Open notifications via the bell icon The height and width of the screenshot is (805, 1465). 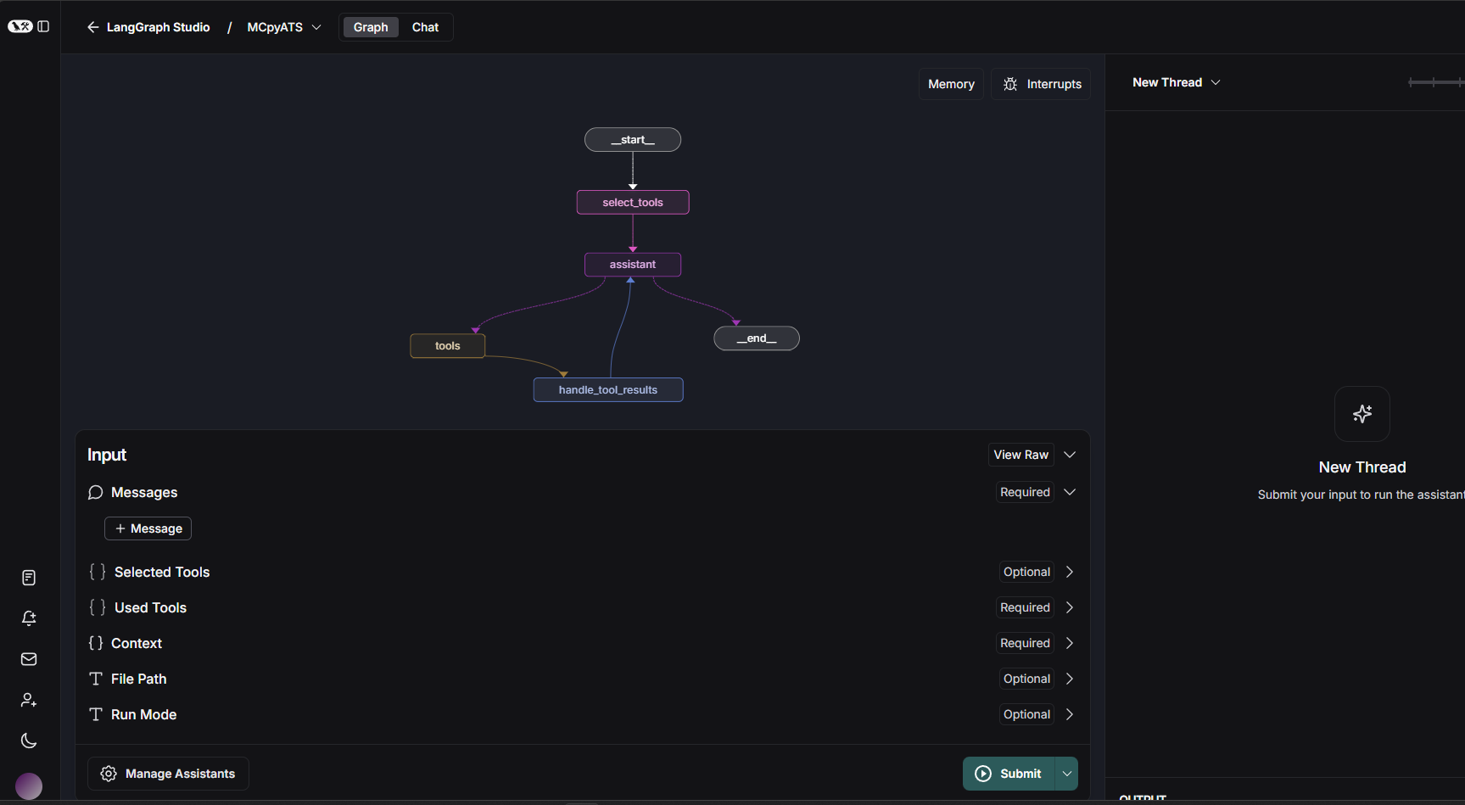[28, 618]
